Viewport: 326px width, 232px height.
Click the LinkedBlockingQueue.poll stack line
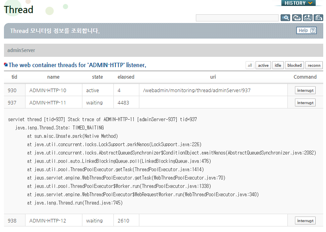119,161
